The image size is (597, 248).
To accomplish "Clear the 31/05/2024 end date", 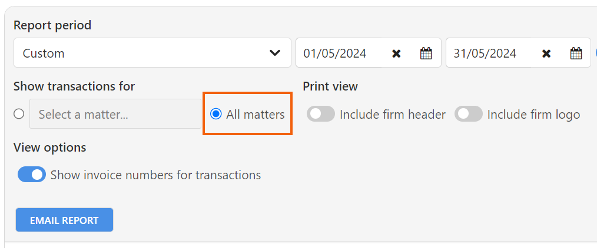I will tap(546, 53).
